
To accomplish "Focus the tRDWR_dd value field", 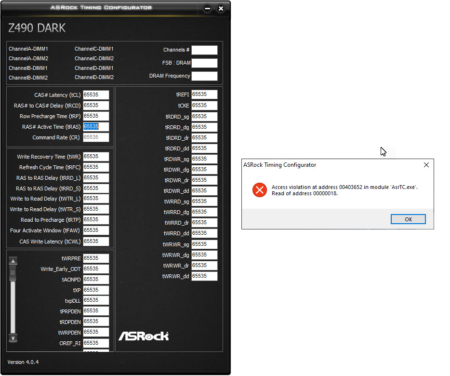I will 204,191.
